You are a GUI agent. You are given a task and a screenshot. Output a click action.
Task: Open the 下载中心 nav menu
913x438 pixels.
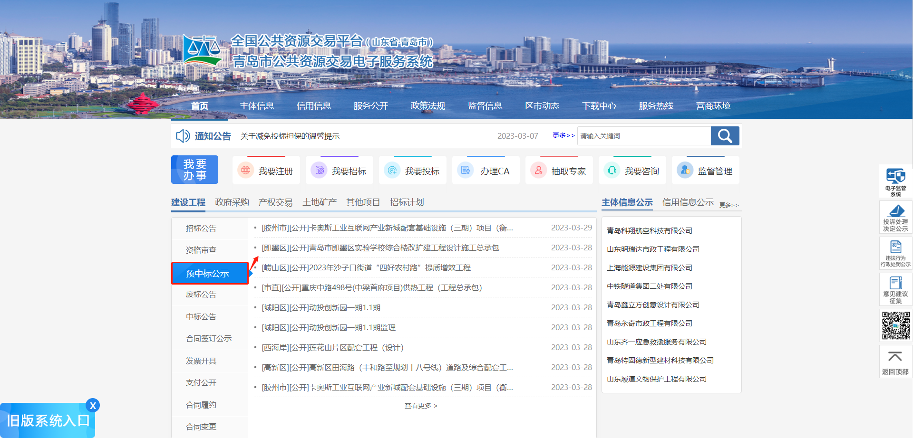click(599, 106)
